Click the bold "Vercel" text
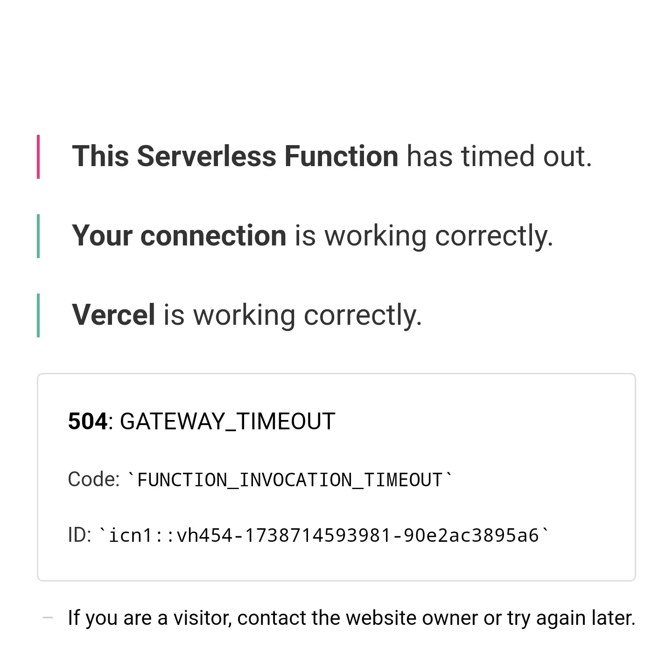This screenshot has width=672, height=672. tap(113, 315)
